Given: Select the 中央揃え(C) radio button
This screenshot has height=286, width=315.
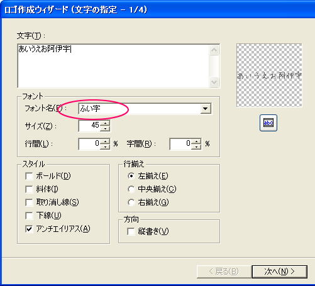Looking at the screenshot, I should coord(131,189).
